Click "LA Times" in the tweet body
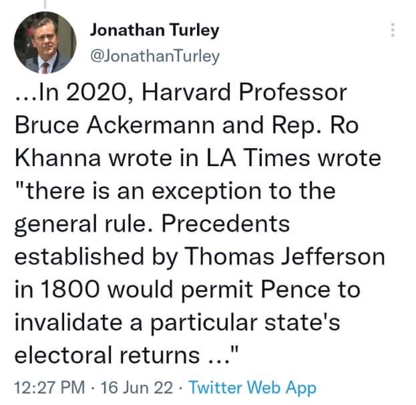Screen dimensions: 416x405 258,158
